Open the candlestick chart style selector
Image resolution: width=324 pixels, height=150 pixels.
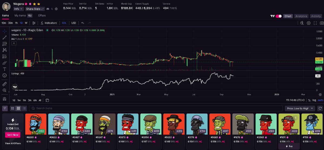tap(34, 23)
